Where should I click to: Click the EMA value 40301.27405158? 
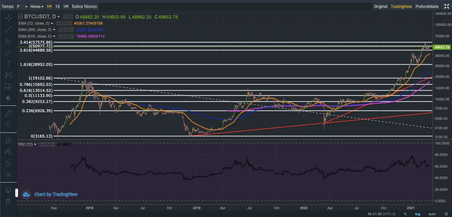88,23
